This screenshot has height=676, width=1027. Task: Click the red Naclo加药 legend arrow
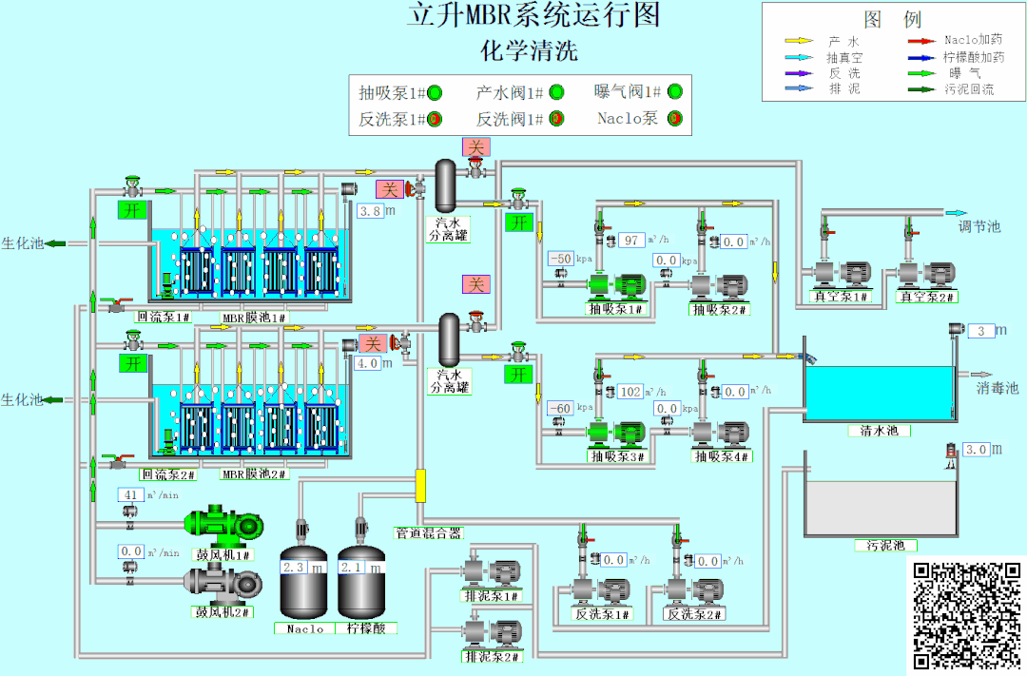click(x=920, y=41)
